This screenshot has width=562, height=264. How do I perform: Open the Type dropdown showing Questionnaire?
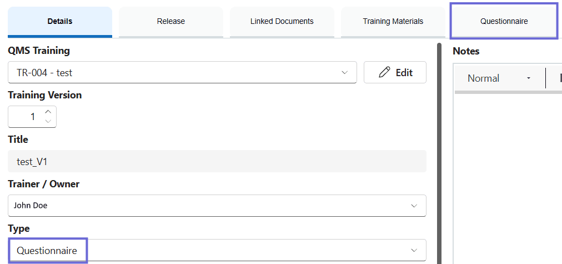tap(217, 250)
